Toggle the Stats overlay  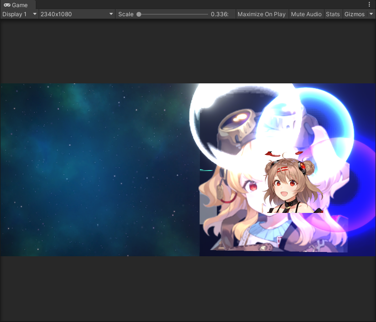click(333, 14)
